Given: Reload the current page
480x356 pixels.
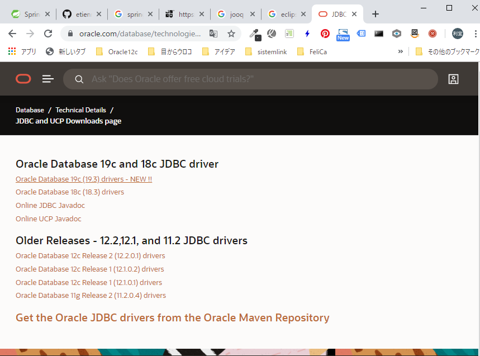Looking at the screenshot, I should (x=48, y=34).
